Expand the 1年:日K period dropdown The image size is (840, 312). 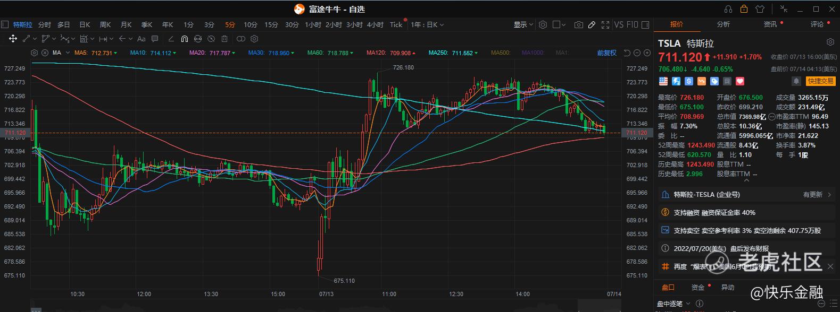tap(427, 24)
